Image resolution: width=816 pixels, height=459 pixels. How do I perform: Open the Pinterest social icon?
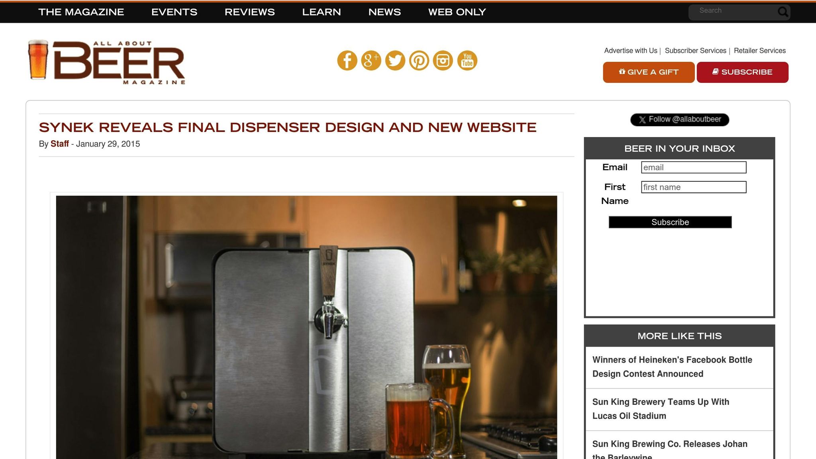tap(419, 61)
